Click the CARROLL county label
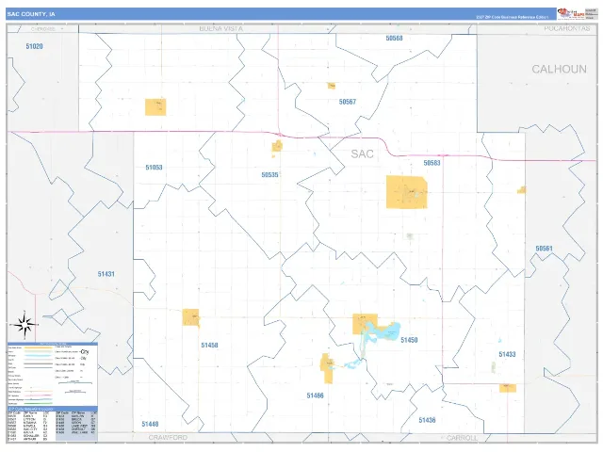603x452 pixels. point(462,438)
